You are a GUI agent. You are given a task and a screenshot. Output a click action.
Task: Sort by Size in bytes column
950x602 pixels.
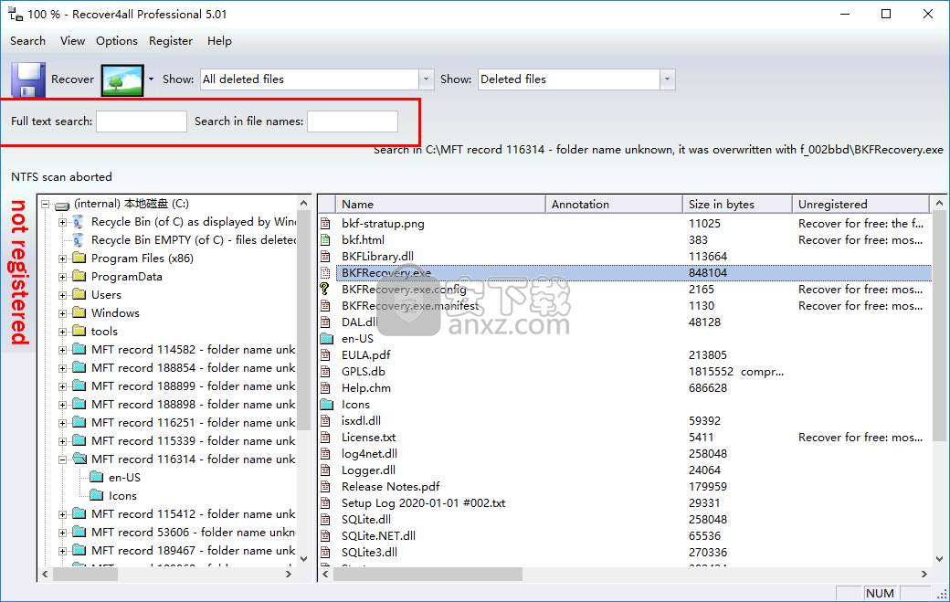[737, 204]
